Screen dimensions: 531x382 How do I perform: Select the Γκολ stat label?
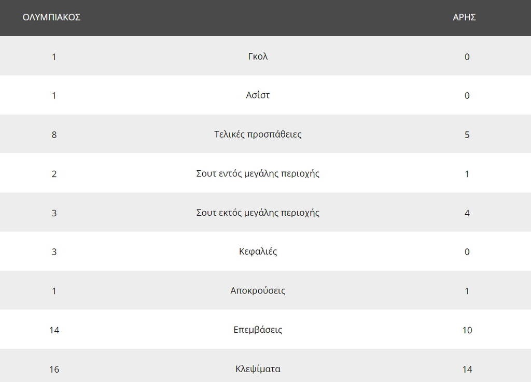(x=258, y=56)
